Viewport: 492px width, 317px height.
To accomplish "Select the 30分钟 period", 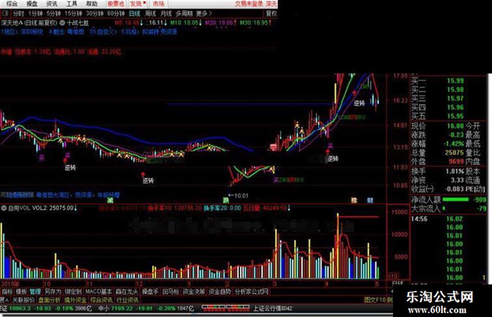I will 95,14.
